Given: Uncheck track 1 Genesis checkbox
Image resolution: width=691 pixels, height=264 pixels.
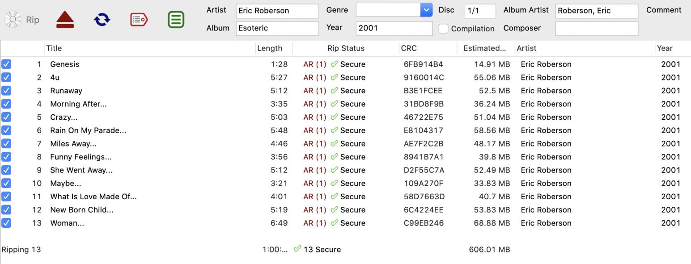Looking at the screenshot, I should tap(6, 64).
